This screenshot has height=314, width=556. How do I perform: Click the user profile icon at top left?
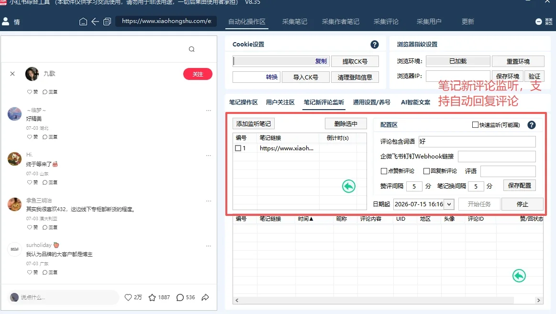tap(6, 22)
